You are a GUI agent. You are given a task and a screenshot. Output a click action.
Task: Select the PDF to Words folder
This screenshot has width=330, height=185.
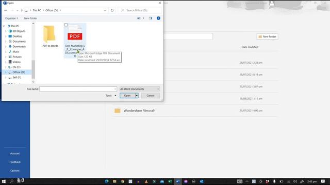tap(50, 36)
